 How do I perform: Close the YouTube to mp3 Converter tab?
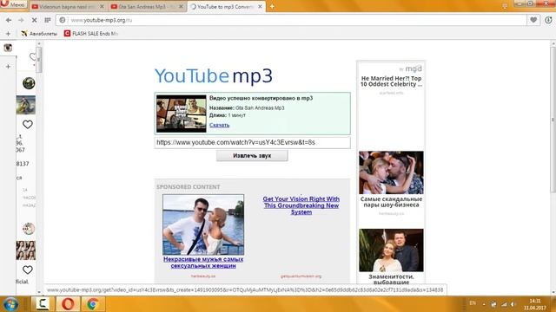[260, 6]
